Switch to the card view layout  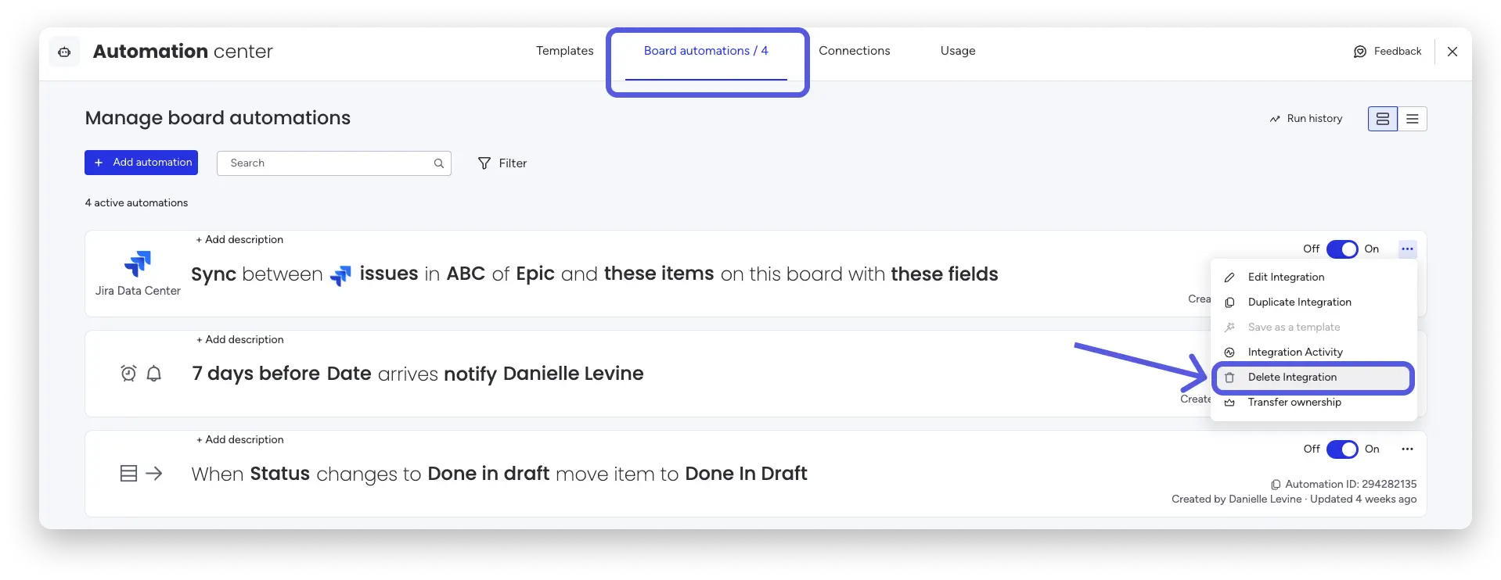1383,119
